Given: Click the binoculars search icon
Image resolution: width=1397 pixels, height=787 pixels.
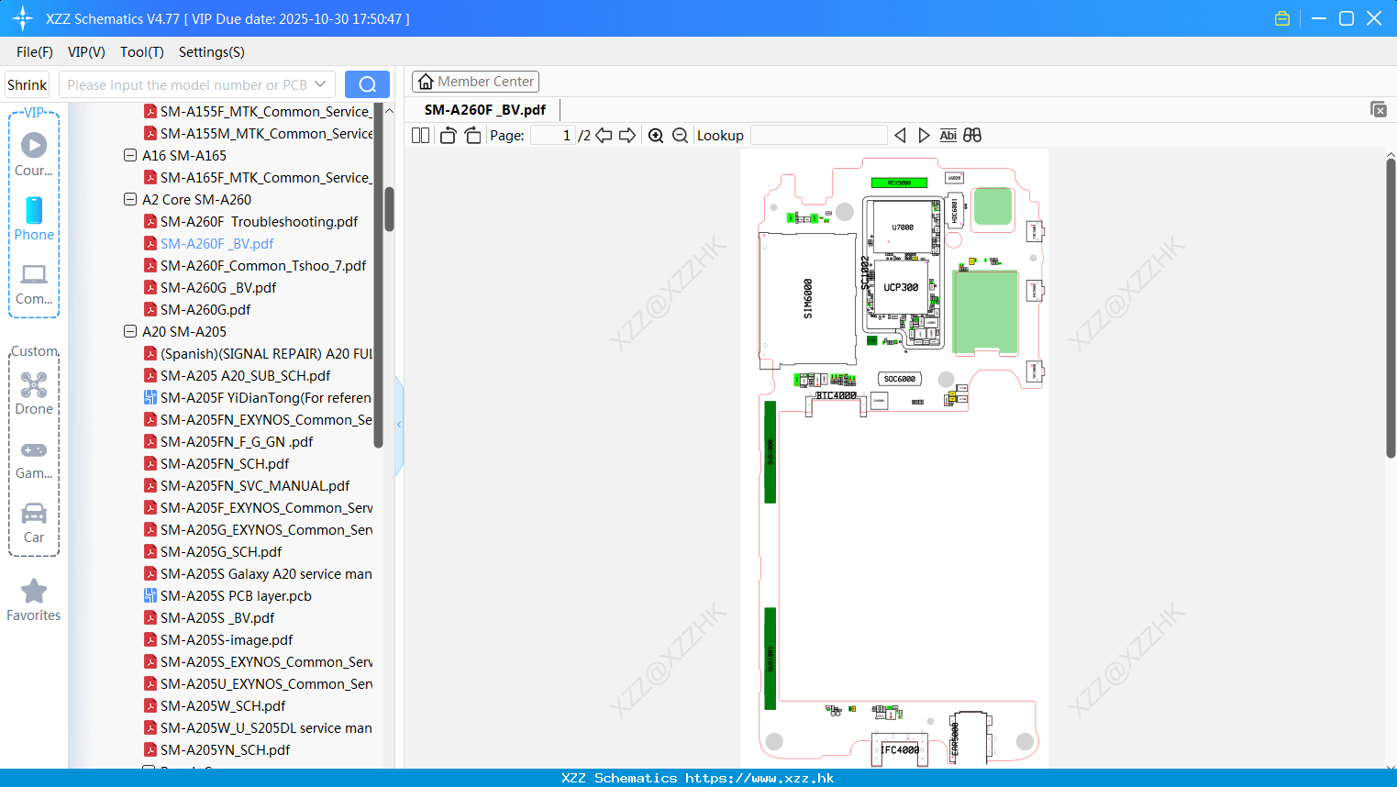Looking at the screenshot, I should click(x=972, y=136).
